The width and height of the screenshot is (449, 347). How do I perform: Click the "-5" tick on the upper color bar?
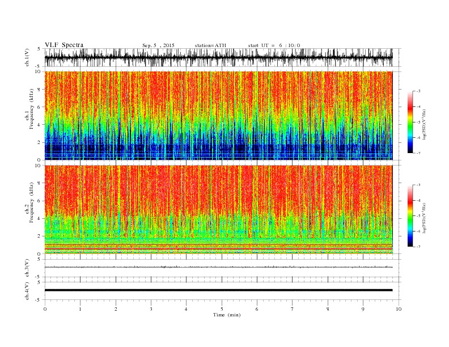point(418,122)
